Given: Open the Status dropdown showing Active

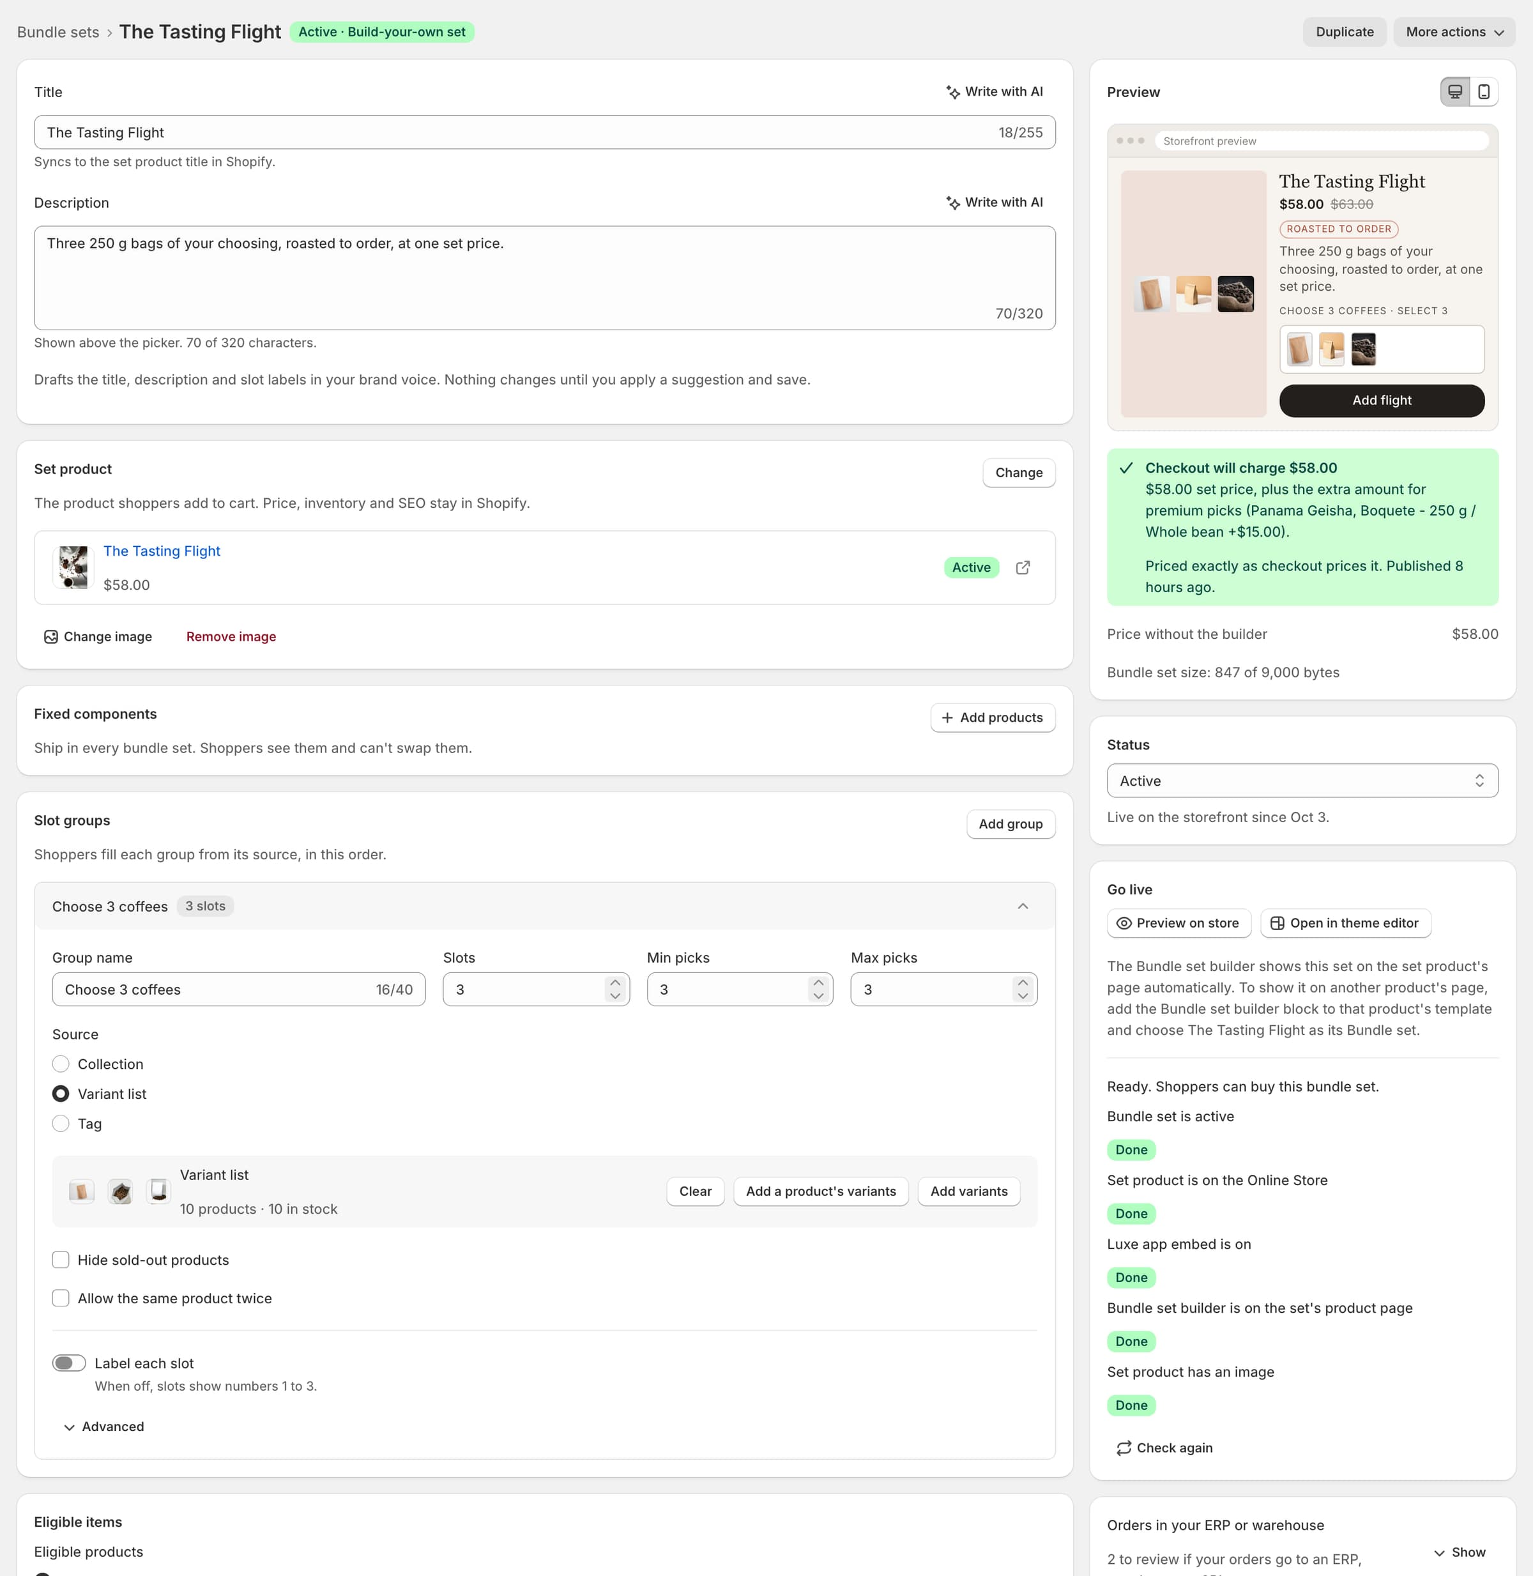Looking at the screenshot, I should [x=1302, y=781].
